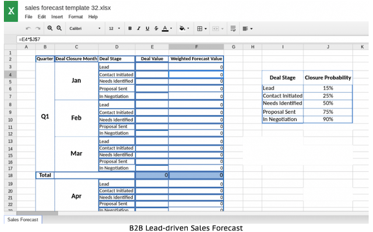Click the Closure Probability header cell

[328, 78]
